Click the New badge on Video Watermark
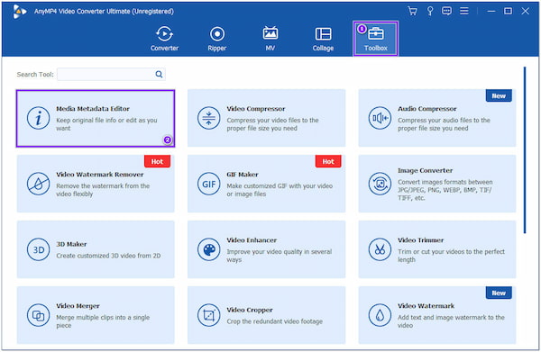 coord(499,293)
